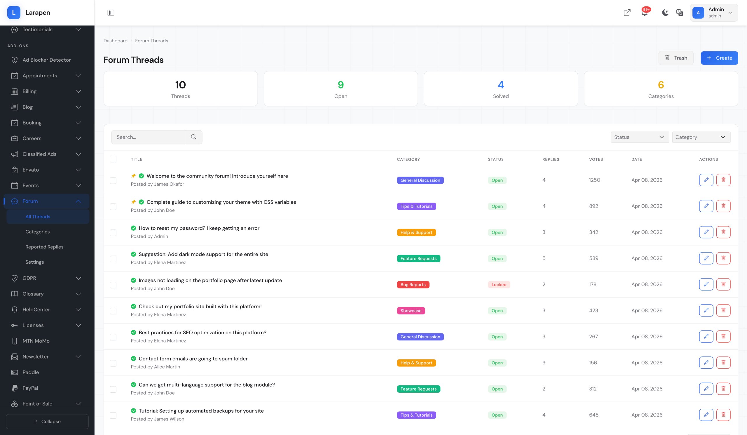Open the Trash button

[x=676, y=58]
